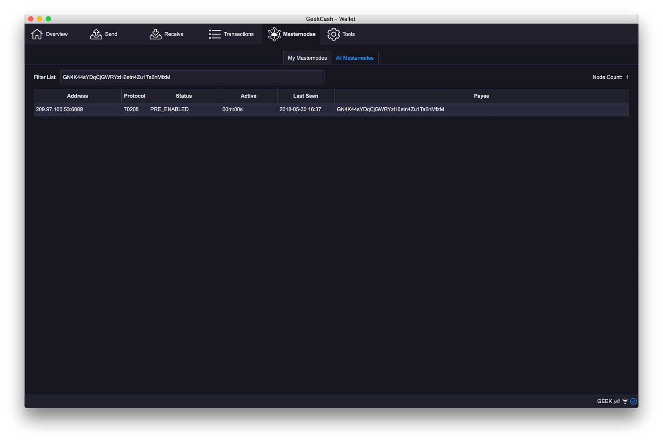Click the Node Count label
This screenshot has height=443, width=663.
point(607,77)
